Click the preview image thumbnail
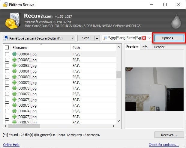The width and height of the screenshot is (186, 148). (154, 89)
